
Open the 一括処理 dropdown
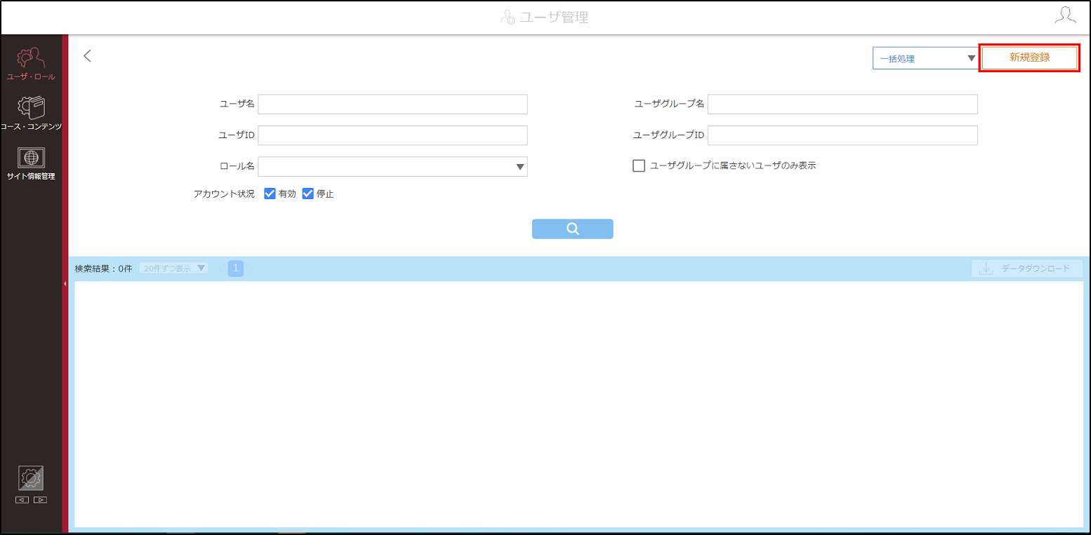tap(925, 58)
